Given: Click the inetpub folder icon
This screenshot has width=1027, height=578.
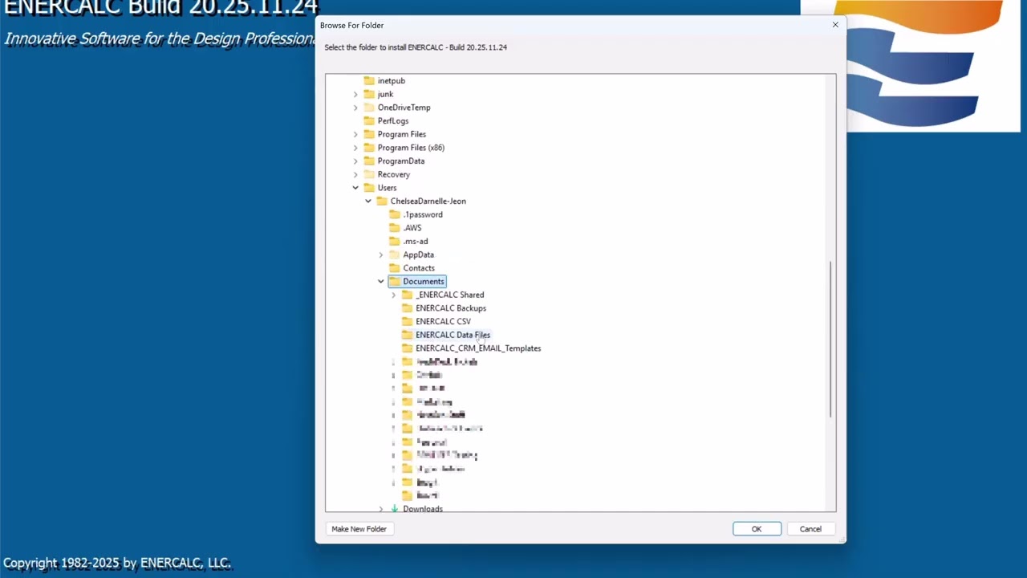Looking at the screenshot, I should pos(369,80).
